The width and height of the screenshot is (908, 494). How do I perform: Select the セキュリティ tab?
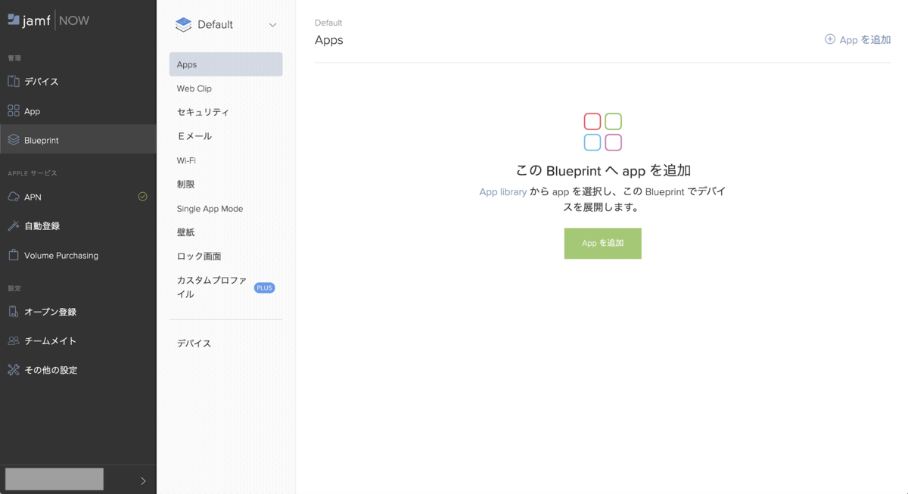[225, 112]
